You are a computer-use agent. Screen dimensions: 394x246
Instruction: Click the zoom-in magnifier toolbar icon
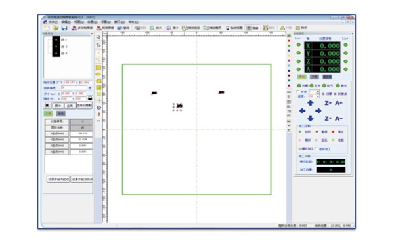tap(152, 28)
